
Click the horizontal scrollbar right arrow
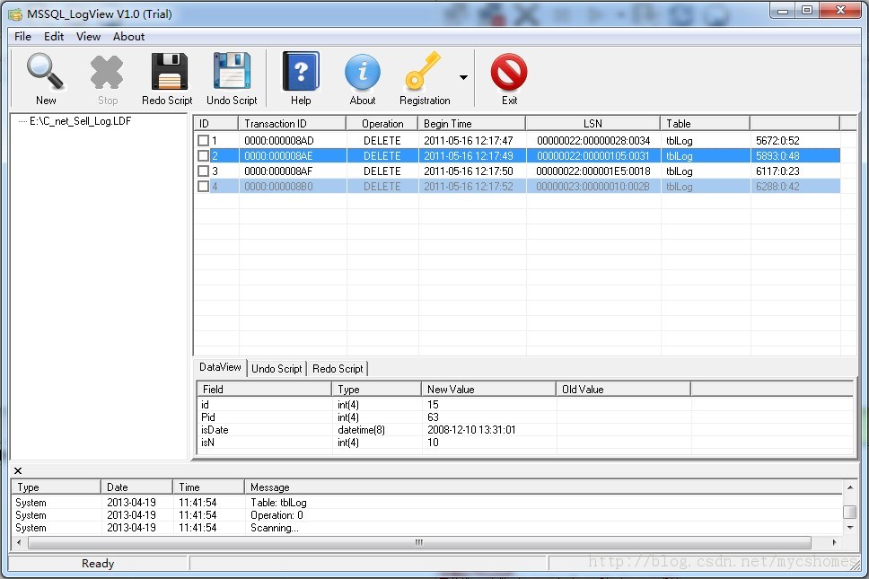(x=834, y=542)
